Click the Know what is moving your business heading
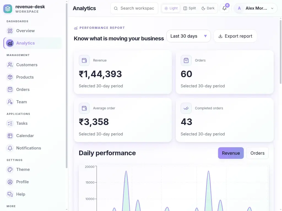The height and width of the screenshot is (211, 282). 119,38
